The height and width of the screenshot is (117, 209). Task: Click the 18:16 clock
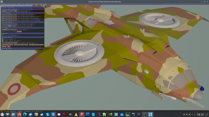[200, 114]
